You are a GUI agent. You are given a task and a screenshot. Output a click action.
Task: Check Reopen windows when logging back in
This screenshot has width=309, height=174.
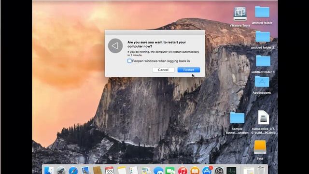click(129, 61)
